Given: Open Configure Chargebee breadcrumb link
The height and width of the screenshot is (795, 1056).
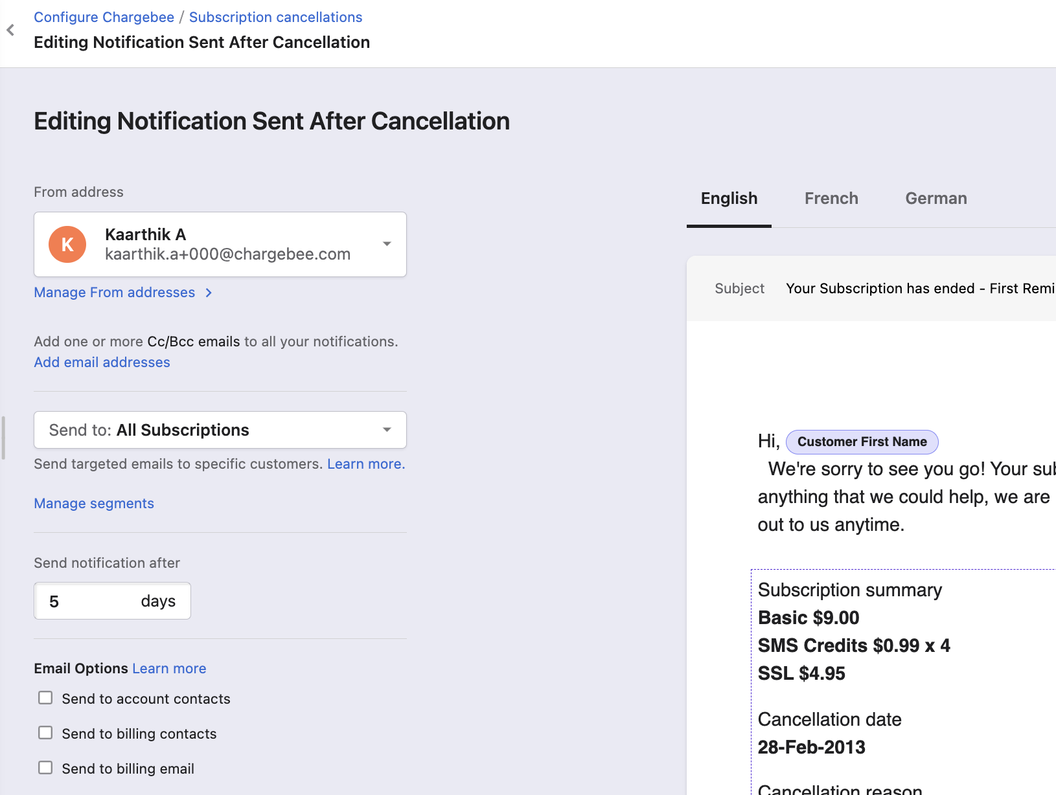Looking at the screenshot, I should pos(104,17).
